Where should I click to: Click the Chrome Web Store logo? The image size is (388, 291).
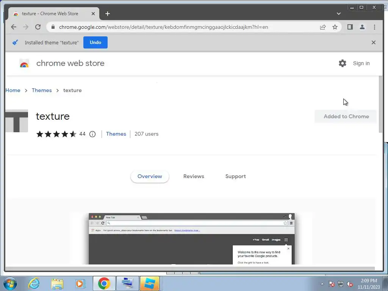(24, 63)
